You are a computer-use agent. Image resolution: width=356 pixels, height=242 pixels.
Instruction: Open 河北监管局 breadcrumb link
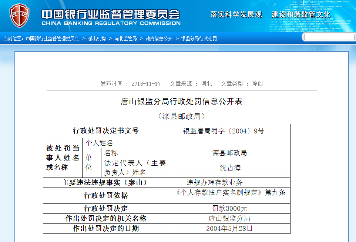(125, 39)
